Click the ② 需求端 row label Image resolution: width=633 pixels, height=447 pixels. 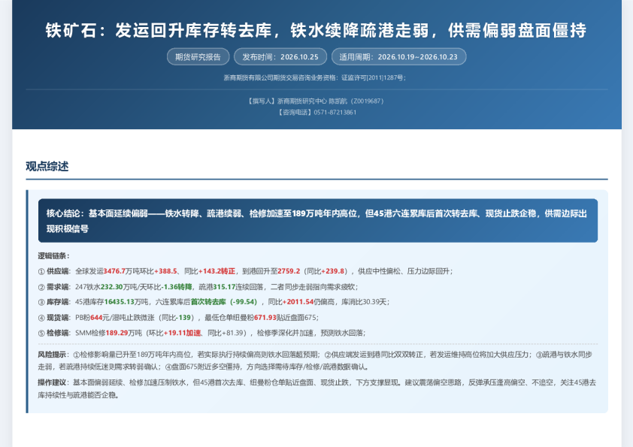pos(54,287)
